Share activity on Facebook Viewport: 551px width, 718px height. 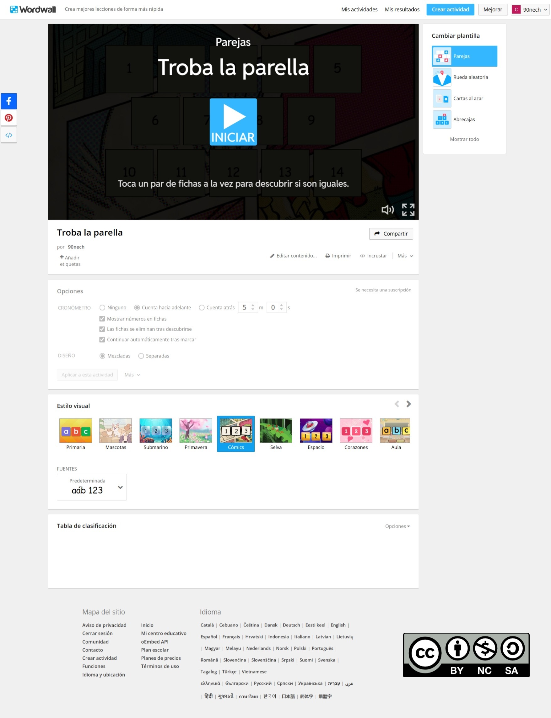(9, 101)
